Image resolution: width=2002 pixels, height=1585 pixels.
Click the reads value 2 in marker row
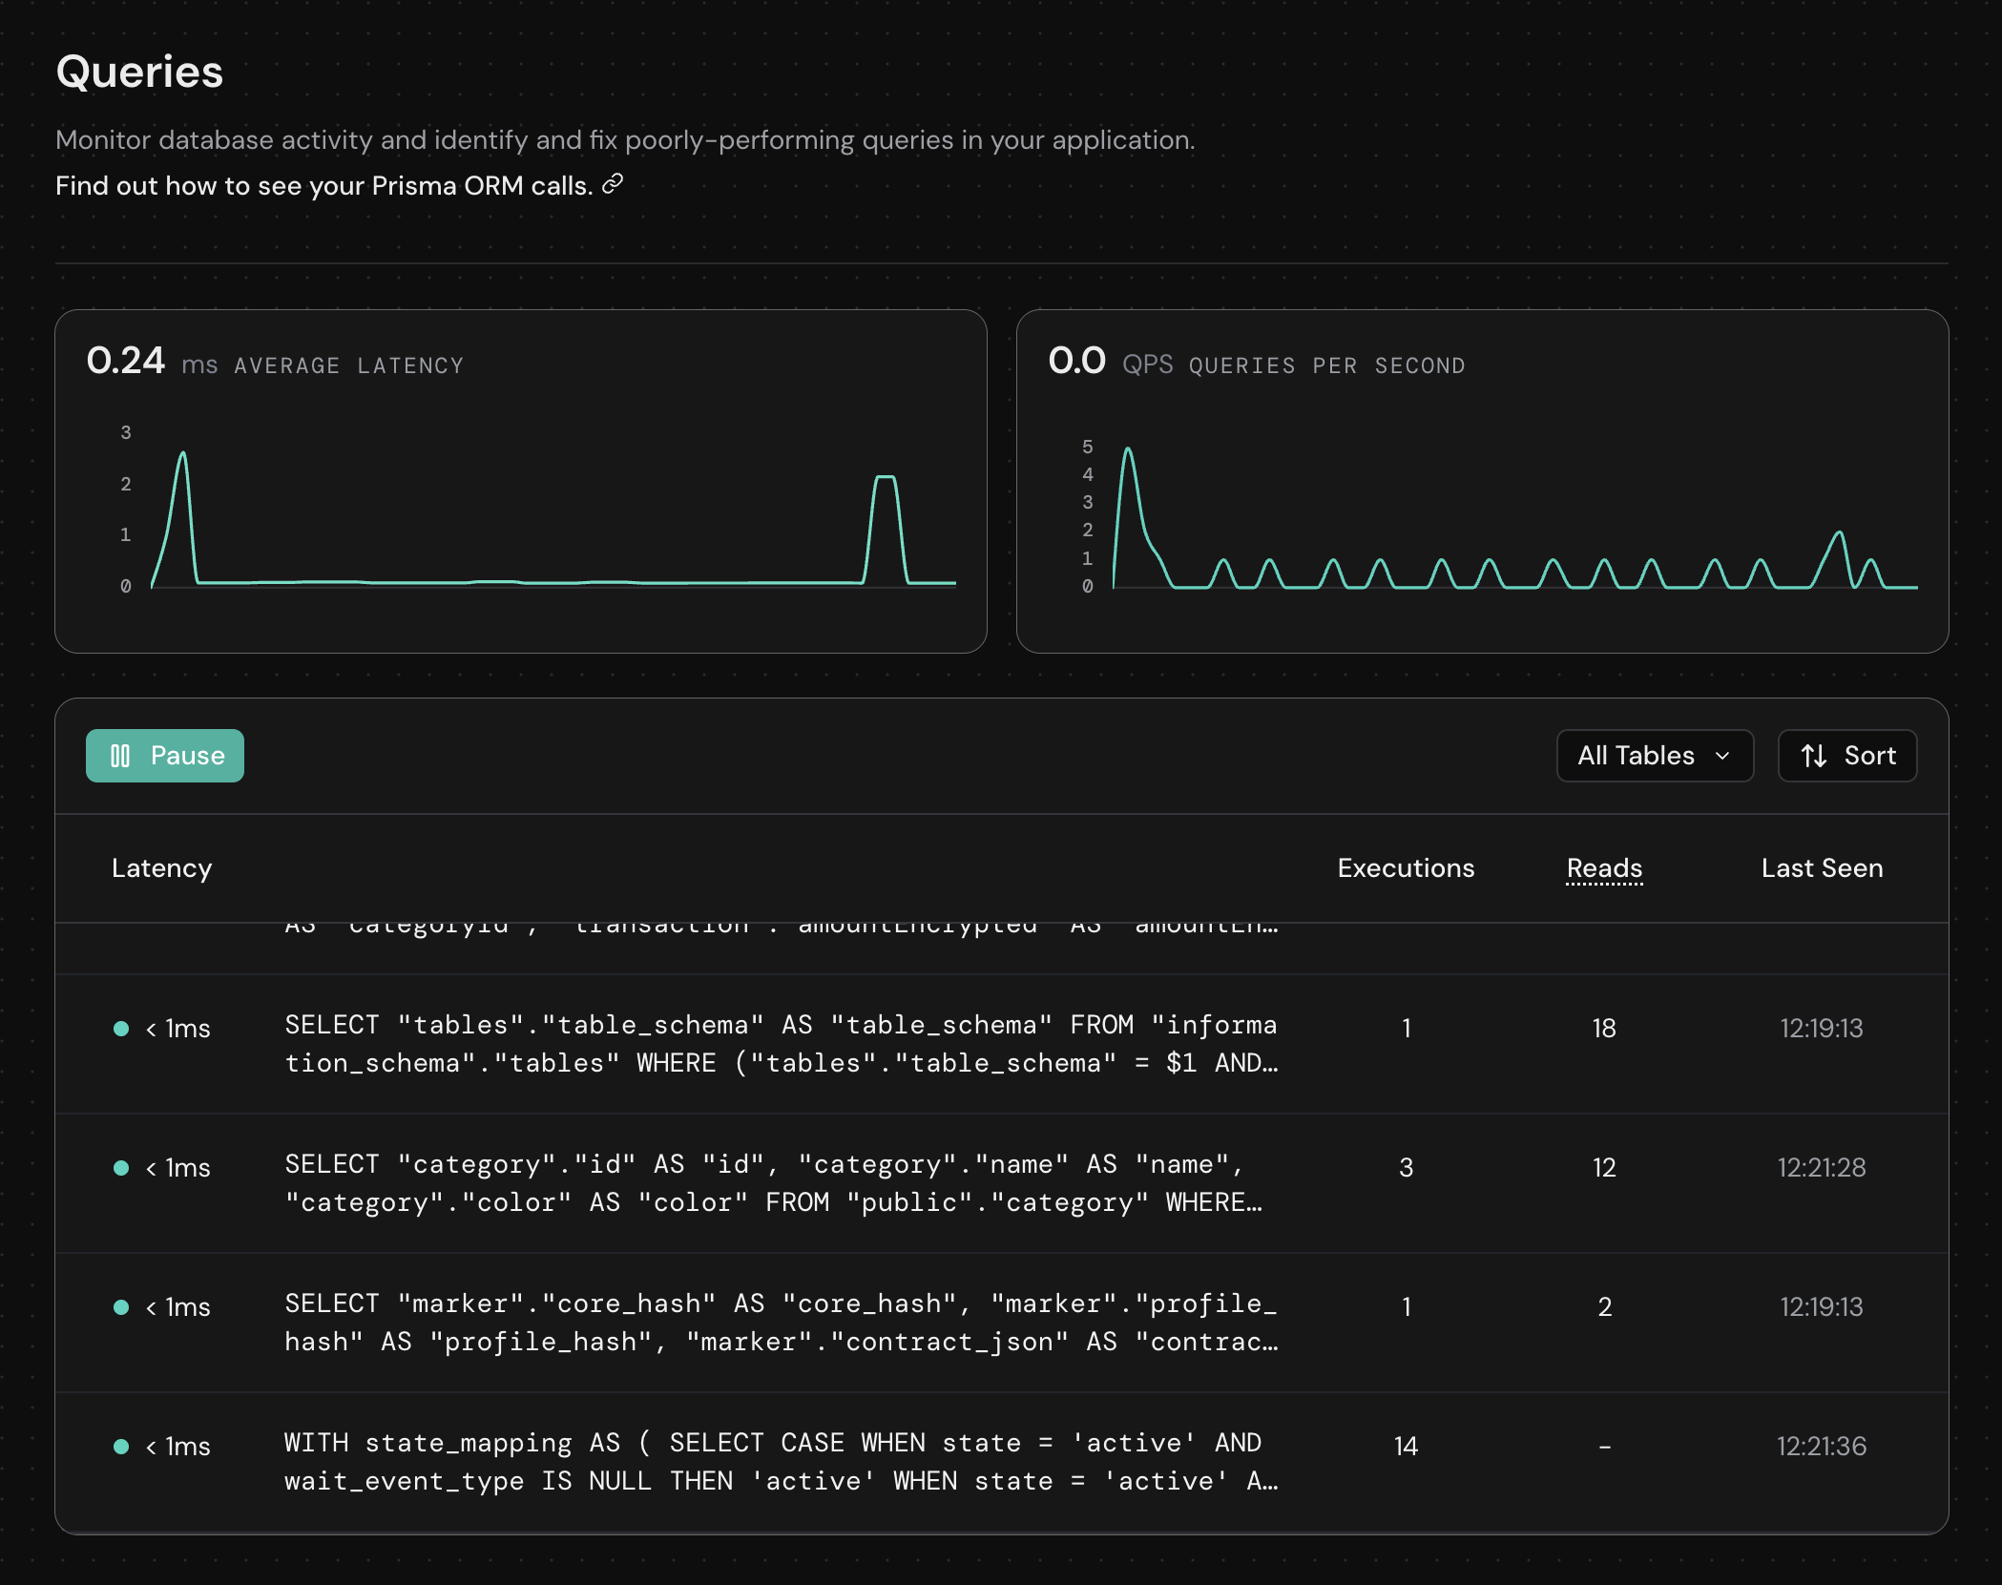[1604, 1306]
